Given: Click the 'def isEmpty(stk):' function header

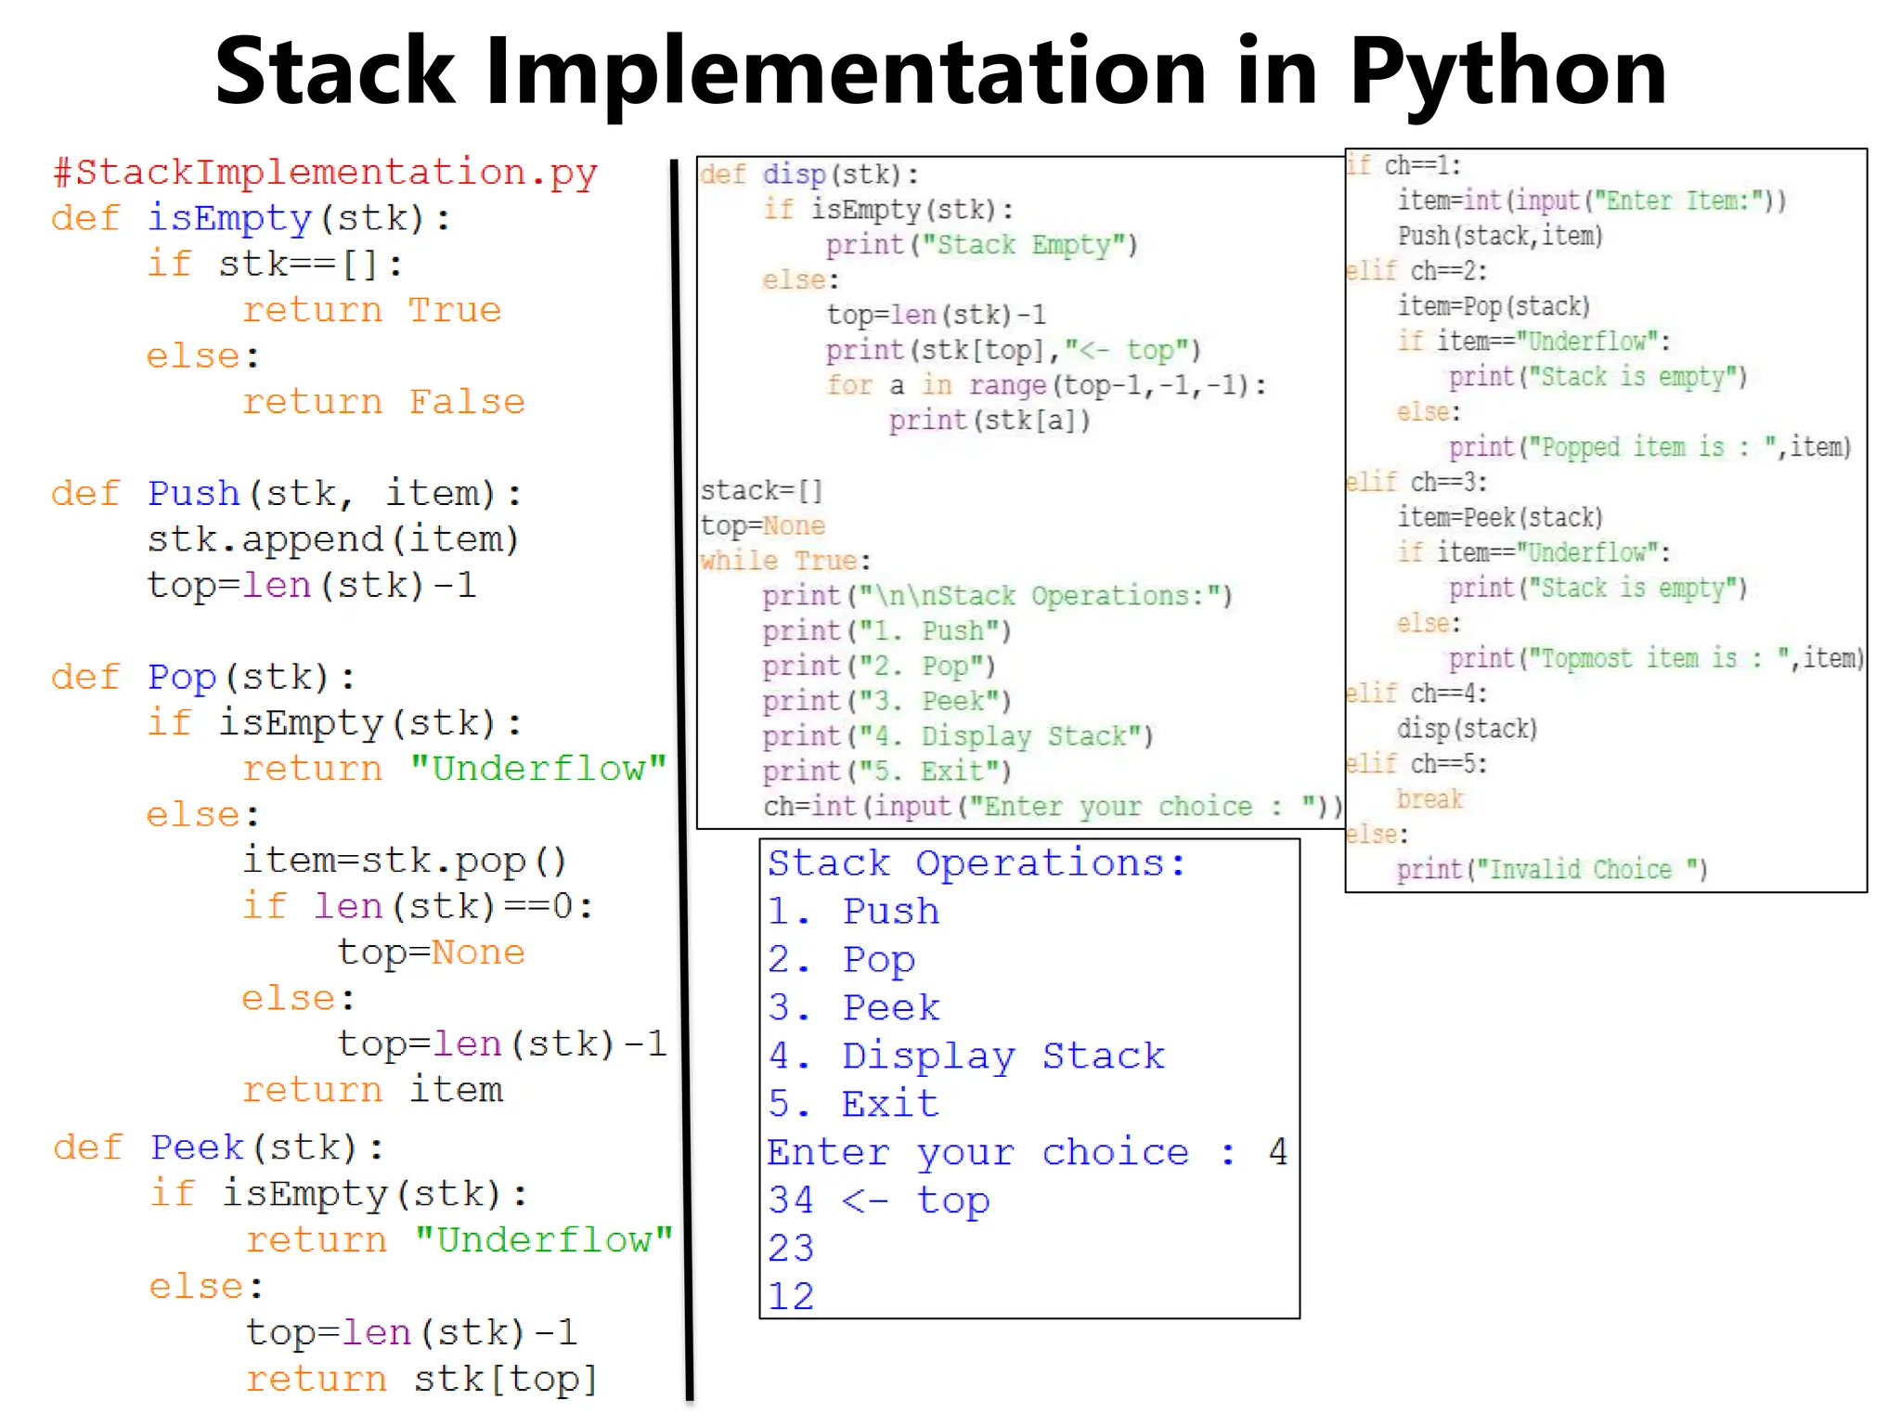Looking at the screenshot, I should (x=251, y=219).
